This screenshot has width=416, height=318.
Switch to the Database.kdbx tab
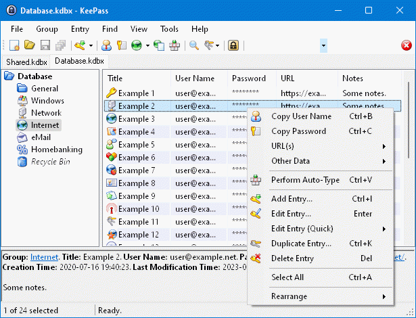(79, 61)
